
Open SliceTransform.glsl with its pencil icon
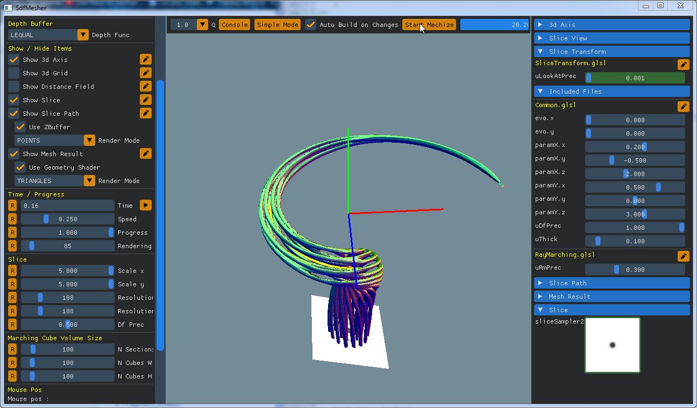click(x=682, y=64)
